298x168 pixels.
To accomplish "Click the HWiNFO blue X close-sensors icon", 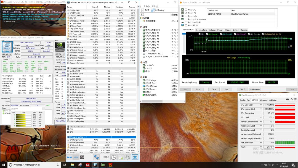I will 135,157.
